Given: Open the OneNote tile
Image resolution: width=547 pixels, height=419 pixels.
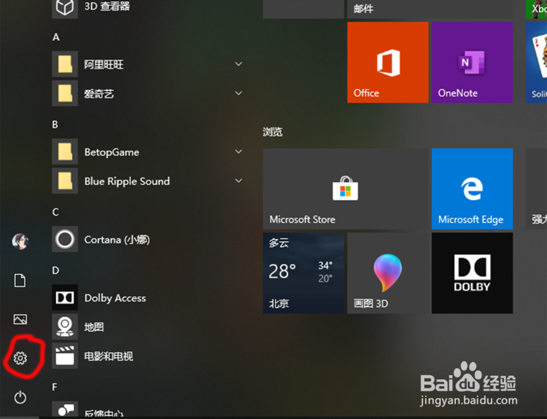Looking at the screenshot, I should 472,62.
